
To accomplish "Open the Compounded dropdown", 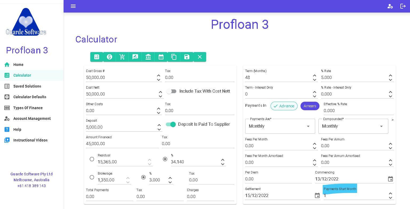I will pyautogui.click(x=353, y=126).
